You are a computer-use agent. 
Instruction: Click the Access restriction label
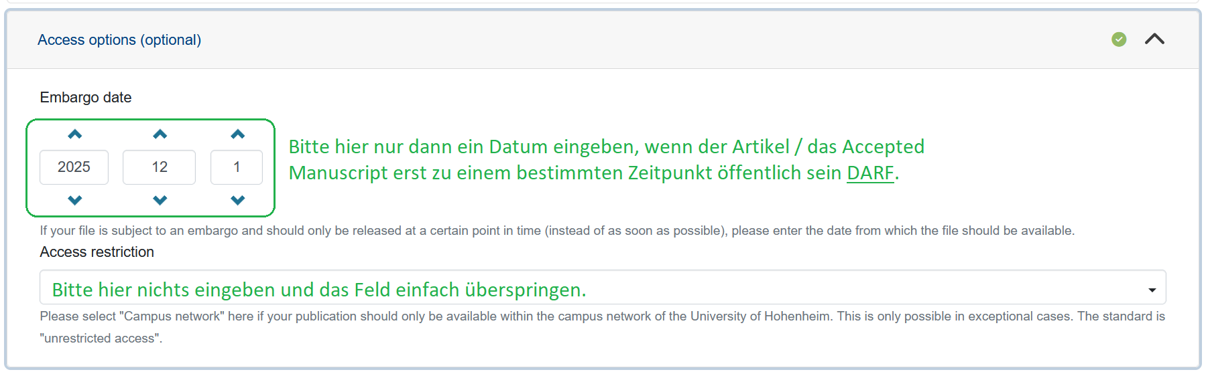(97, 252)
